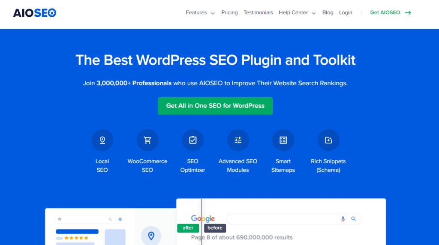Click the hamburger menu icon in preview card
The image size is (439, 245).
point(60,219)
